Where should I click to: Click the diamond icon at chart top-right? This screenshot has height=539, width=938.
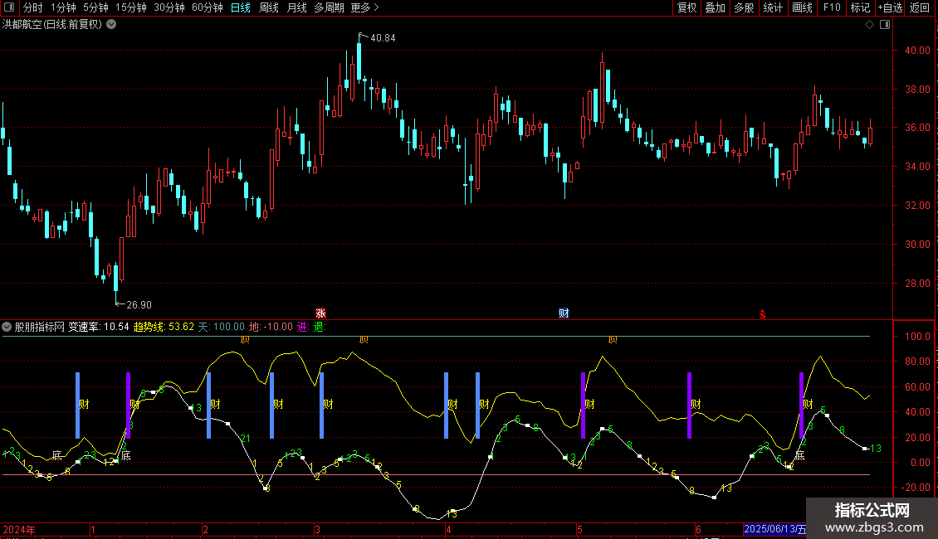869,25
